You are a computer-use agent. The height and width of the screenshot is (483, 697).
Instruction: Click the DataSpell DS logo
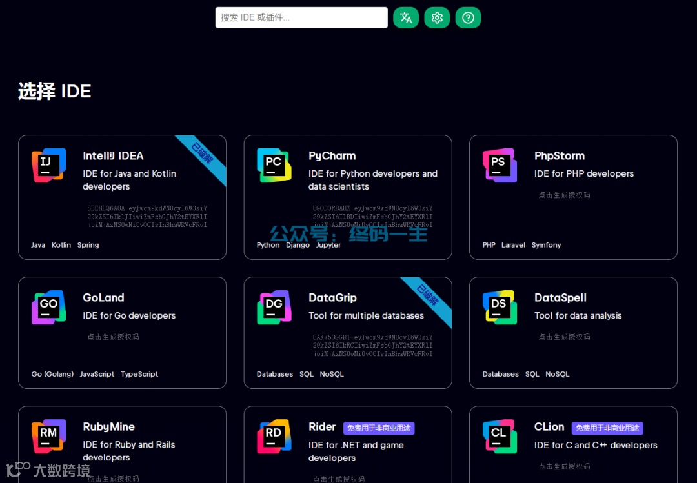point(500,308)
